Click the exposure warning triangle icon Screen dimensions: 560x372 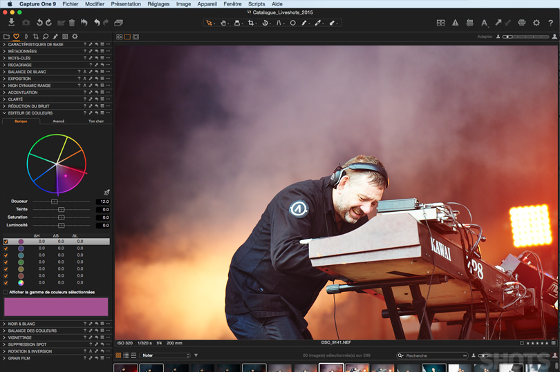456,23
